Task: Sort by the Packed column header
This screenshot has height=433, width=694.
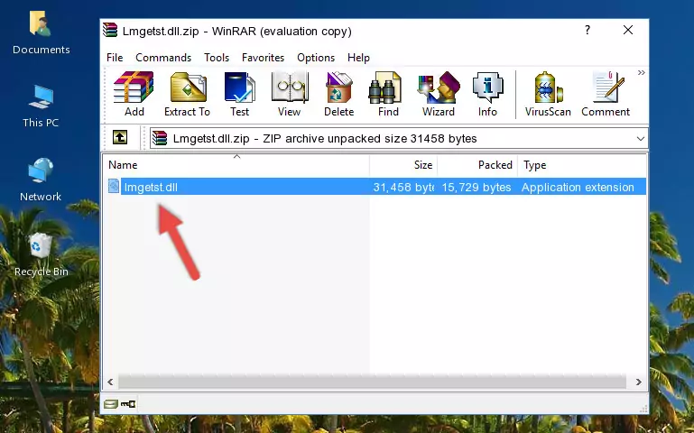Action: tap(477, 165)
